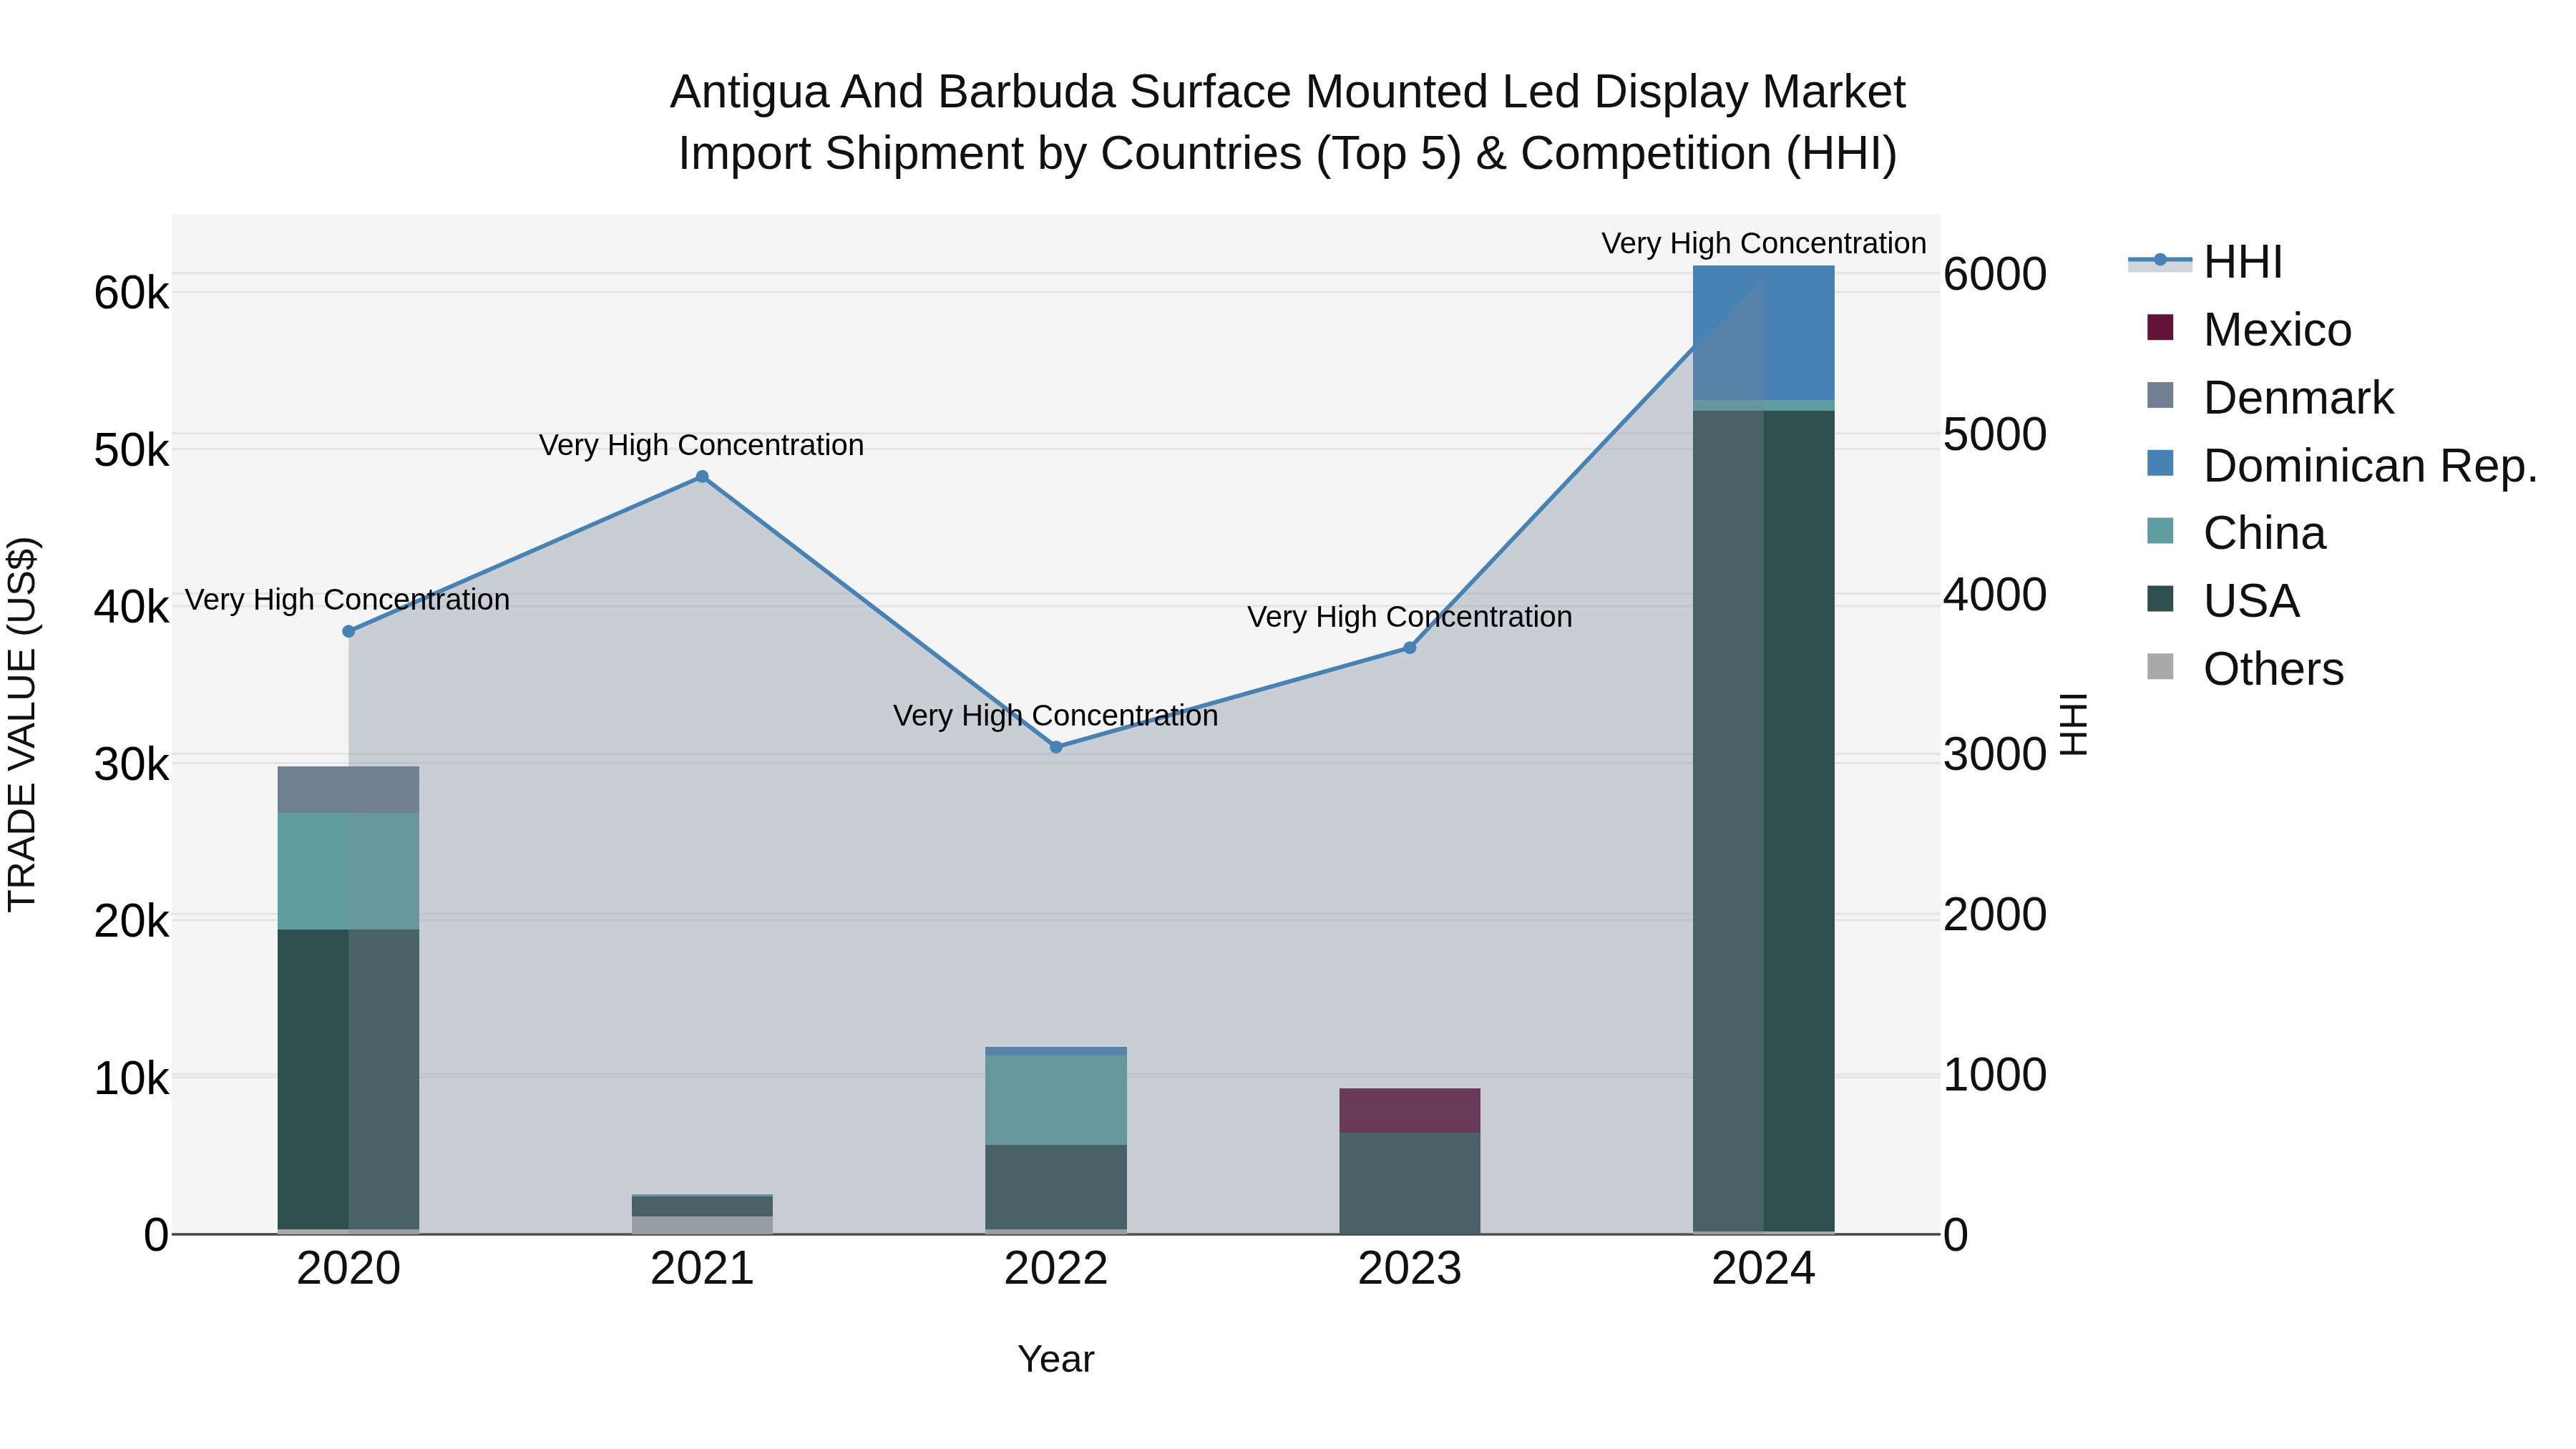Click the chart title text
This screenshot has width=2576, height=1449.
(1288, 122)
